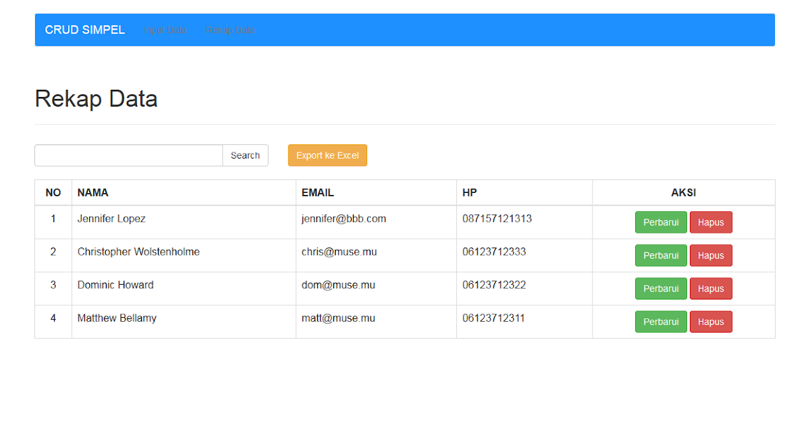Click the EMAIL column header
The image size is (810, 425).
(317, 192)
